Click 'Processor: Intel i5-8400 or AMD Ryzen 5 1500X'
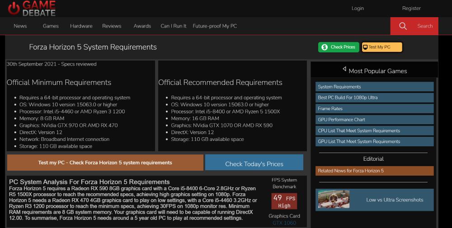The width and height of the screenshot is (452, 228). (226, 112)
